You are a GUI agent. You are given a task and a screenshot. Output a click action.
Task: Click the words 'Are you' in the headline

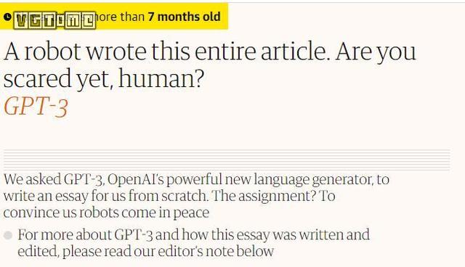[376, 52]
